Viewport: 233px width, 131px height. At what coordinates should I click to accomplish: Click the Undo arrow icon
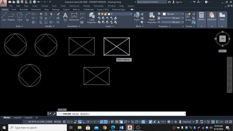[x=39, y=2]
